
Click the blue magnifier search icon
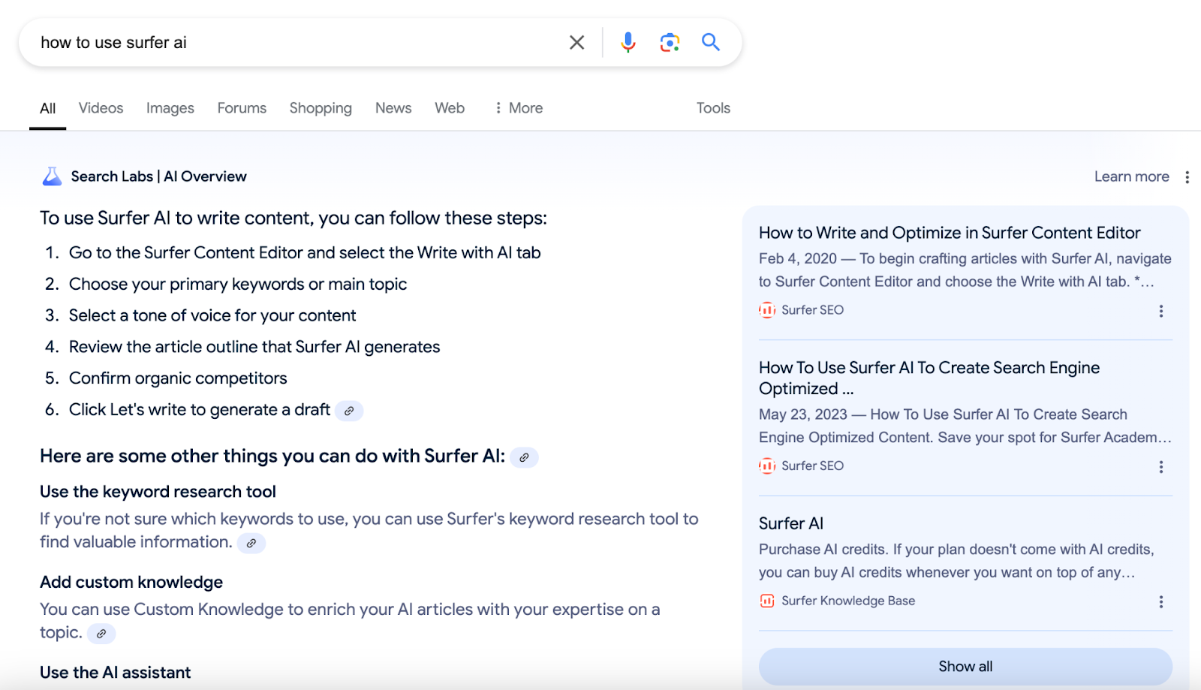711,42
